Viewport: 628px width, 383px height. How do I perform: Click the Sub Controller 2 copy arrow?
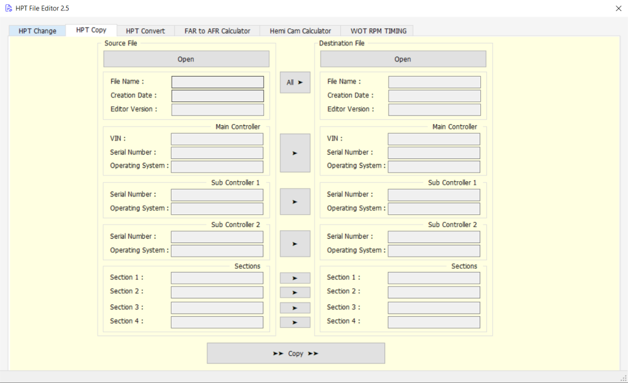295,243
